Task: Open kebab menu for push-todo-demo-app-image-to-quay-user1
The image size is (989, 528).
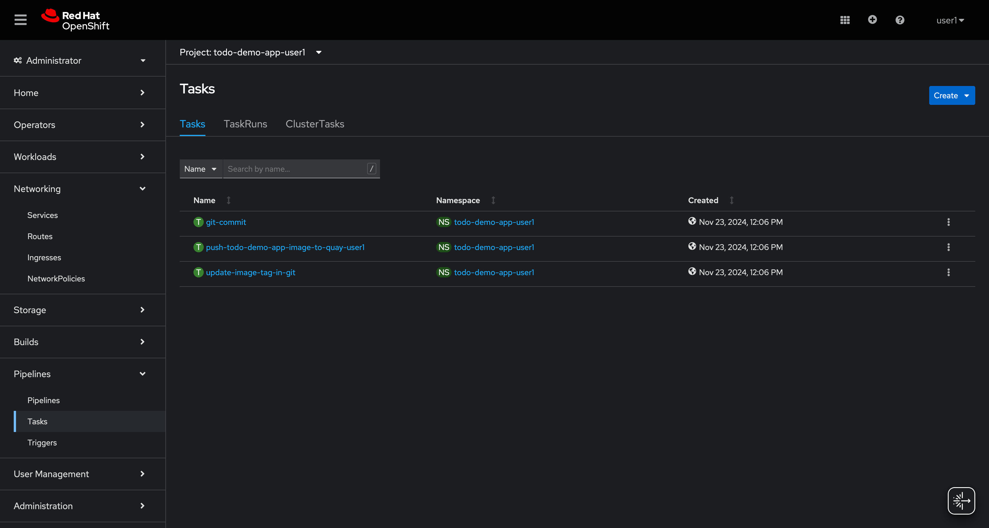Action: (x=948, y=247)
